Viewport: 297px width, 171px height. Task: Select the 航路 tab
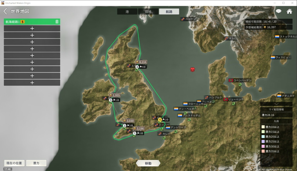[169, 12]
